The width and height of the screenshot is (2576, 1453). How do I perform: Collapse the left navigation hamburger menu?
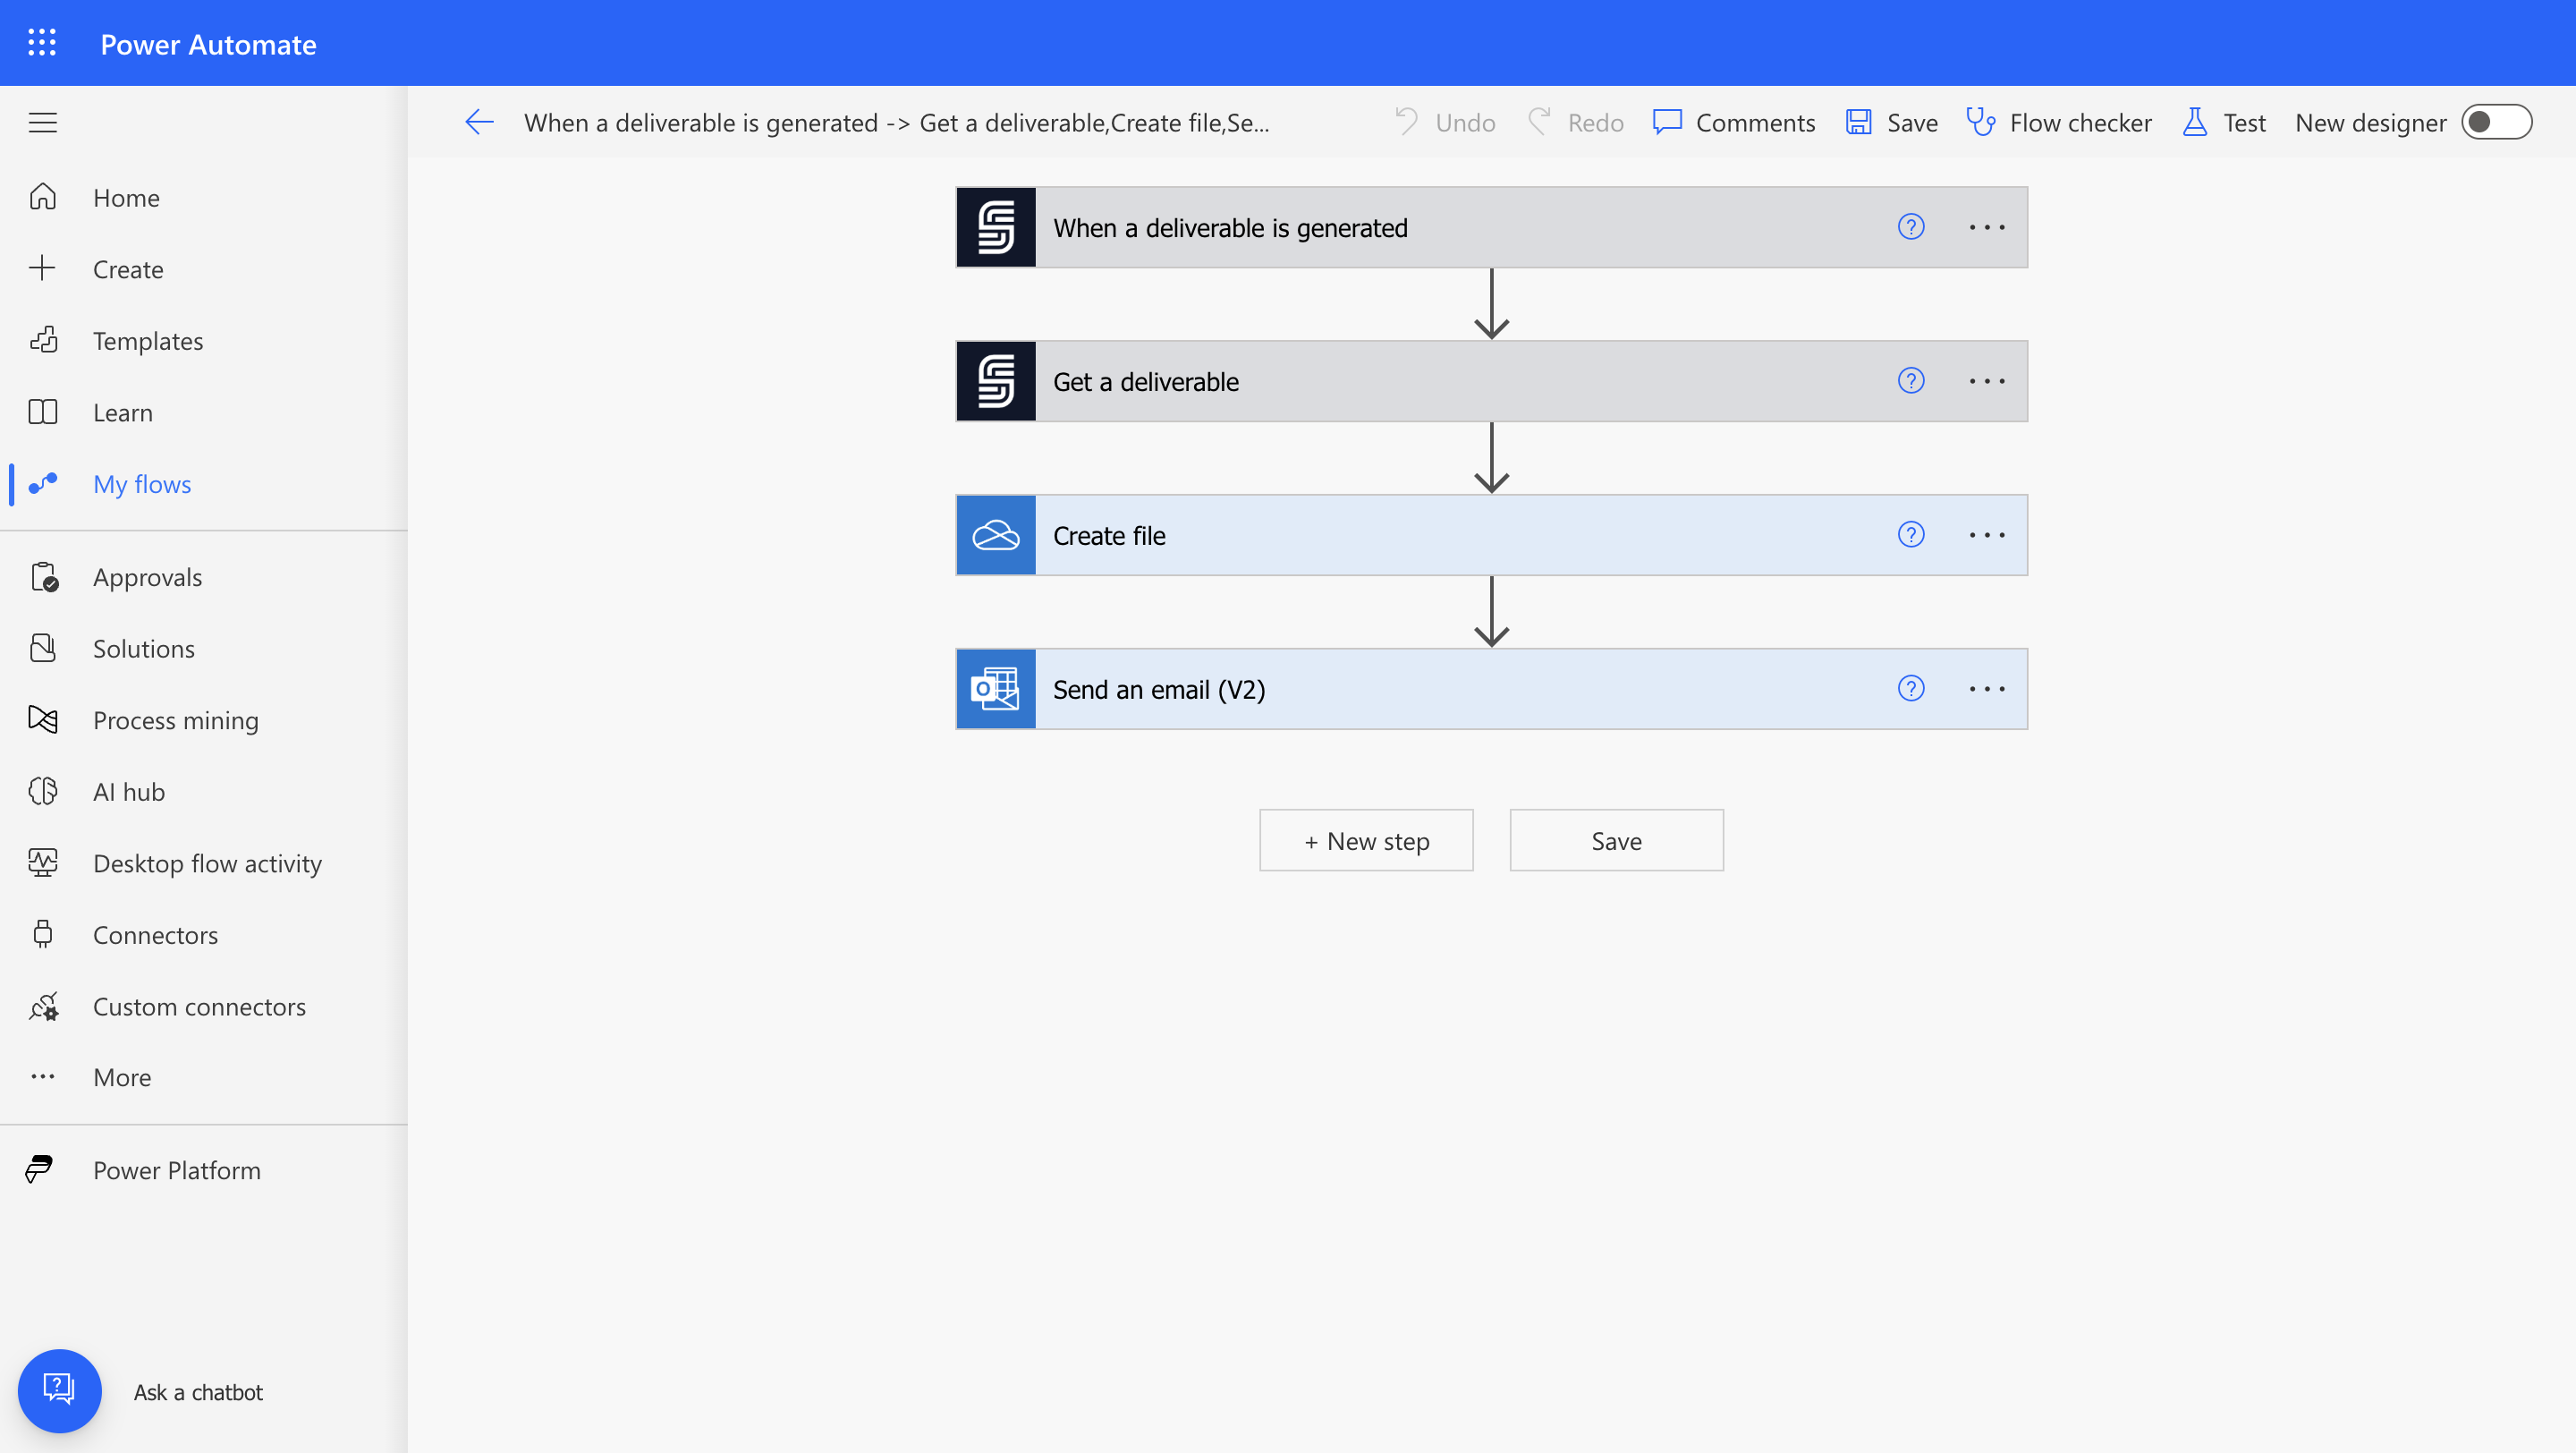pos(42,123)
